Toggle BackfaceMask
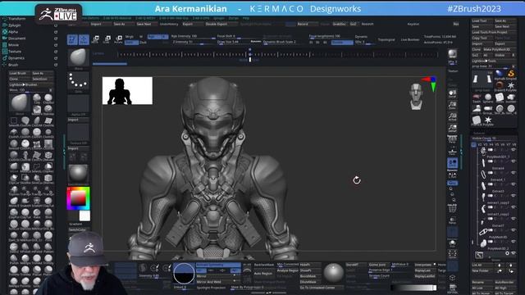This screenshot has width=525, height=295. coord(264,265)
